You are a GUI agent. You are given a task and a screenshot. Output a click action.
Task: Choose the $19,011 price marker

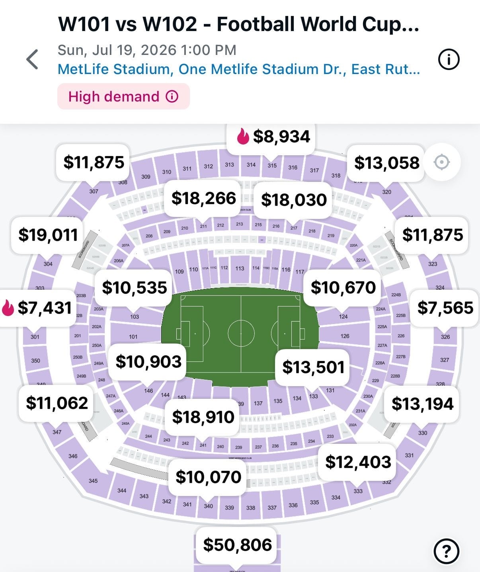click(x=48, y=235)
